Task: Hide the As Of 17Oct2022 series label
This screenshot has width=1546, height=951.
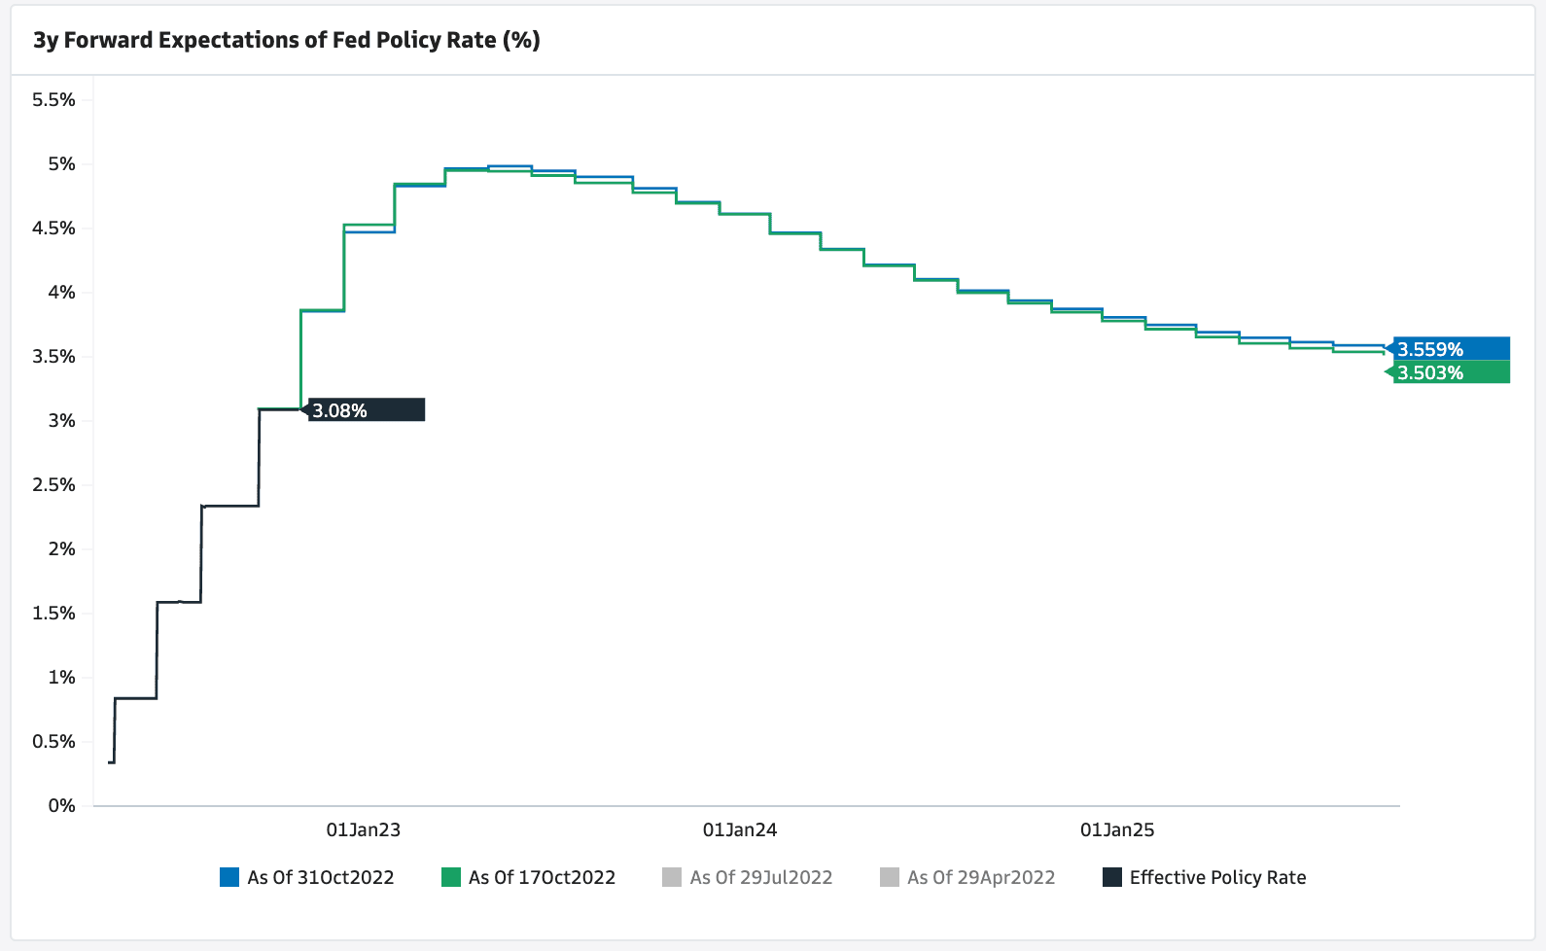Action: (x=542, y=877)
